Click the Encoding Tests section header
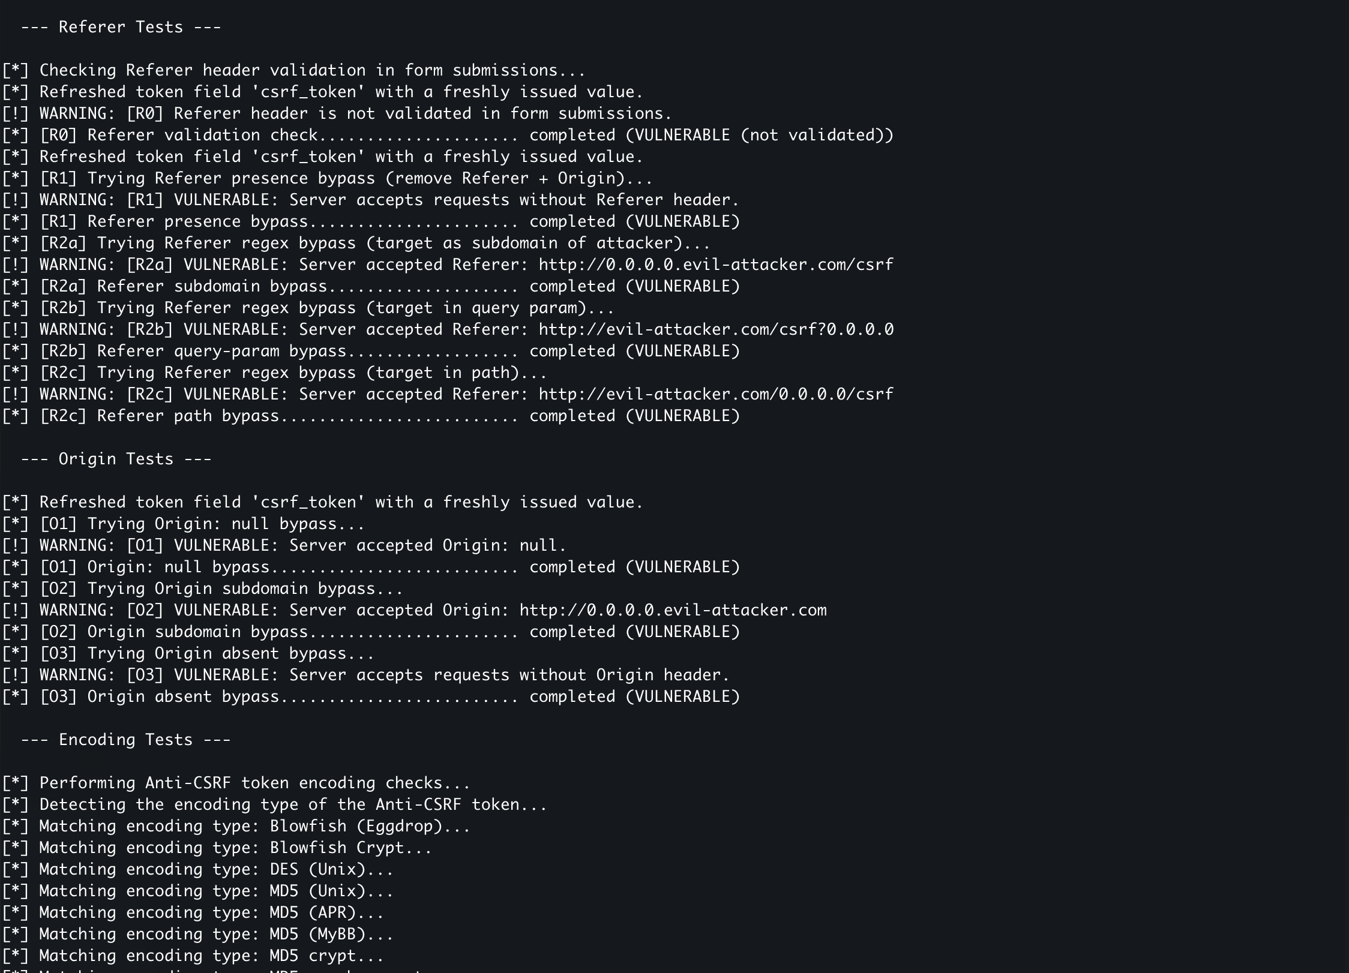Viewport: 1349px width, 973px height. pyautogui.click(x=125, y=740)
